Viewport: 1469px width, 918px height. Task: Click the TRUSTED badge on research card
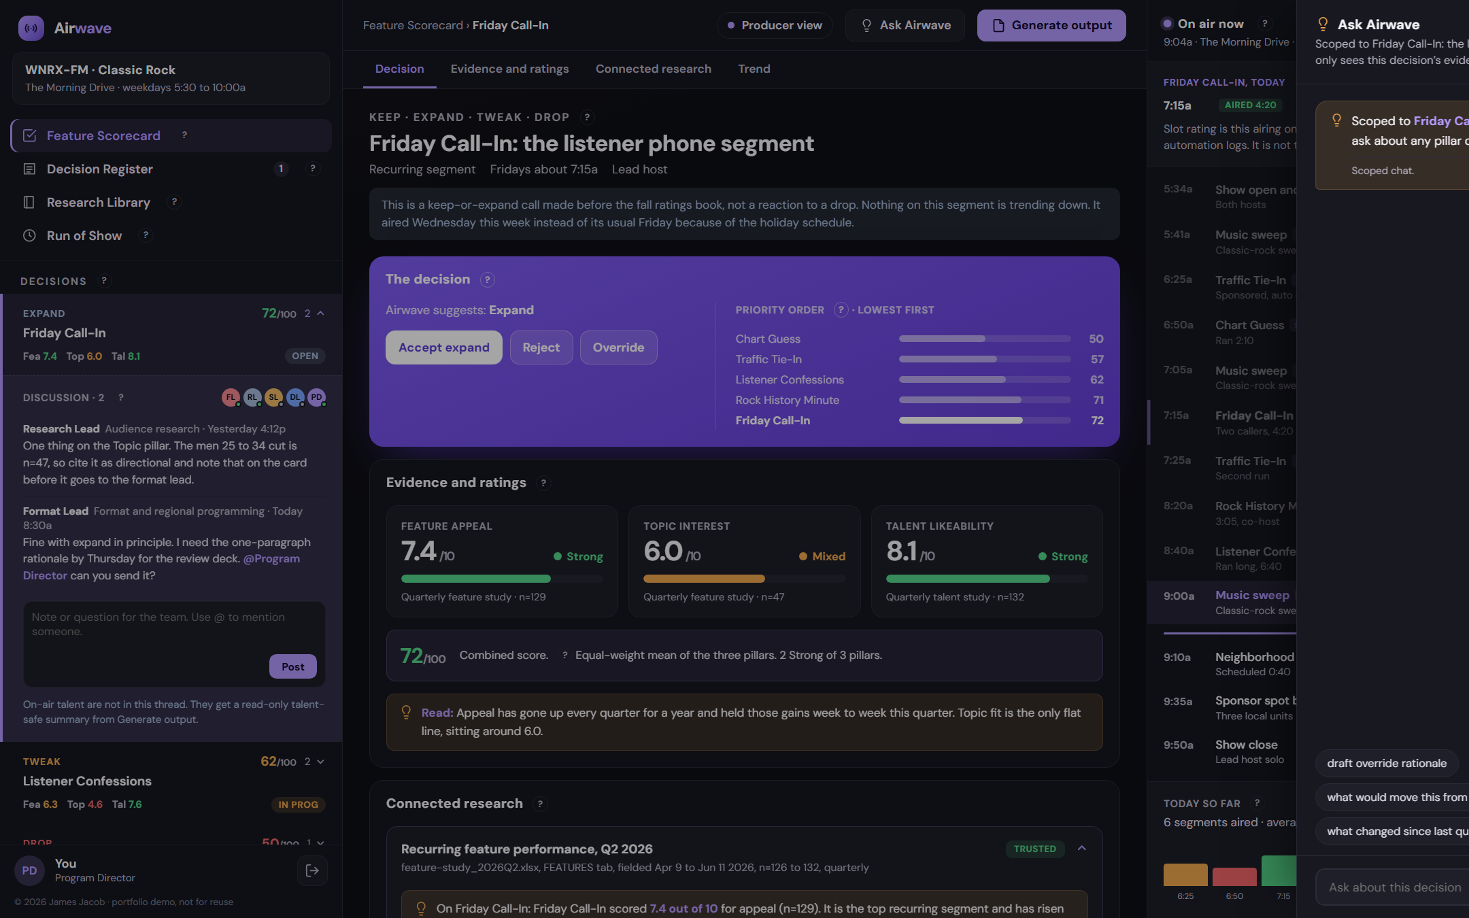[1035, 849]
